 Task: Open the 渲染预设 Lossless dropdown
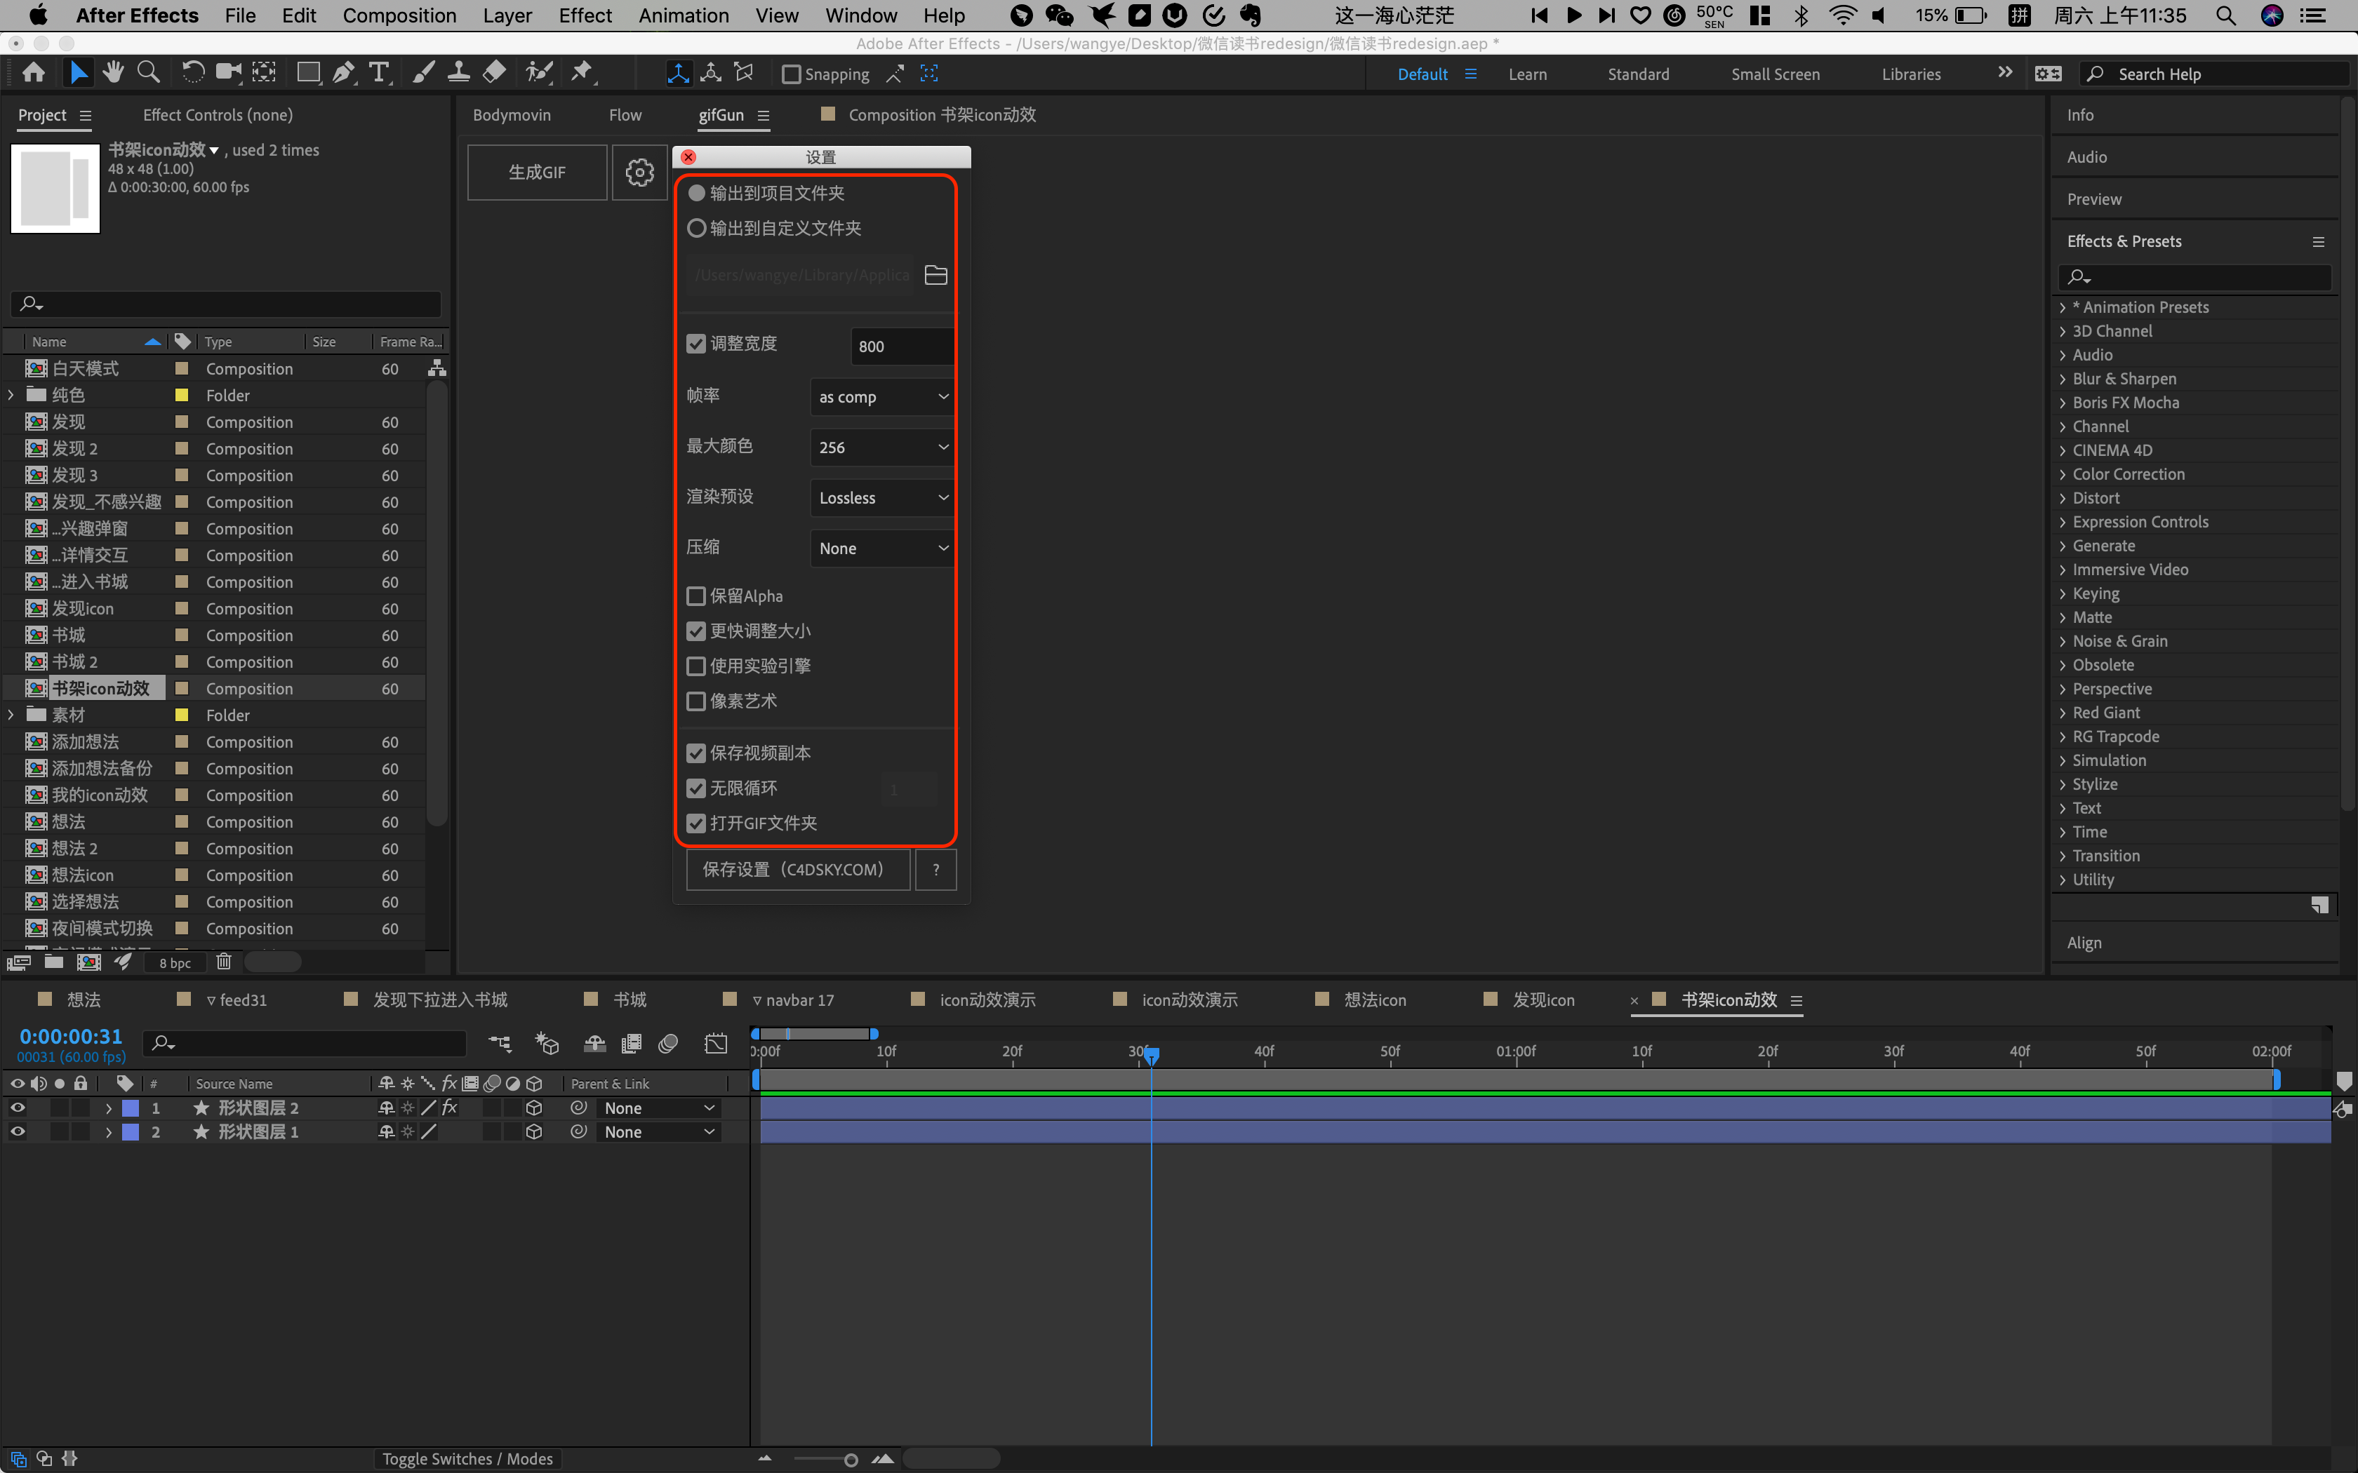click(882, 498)
